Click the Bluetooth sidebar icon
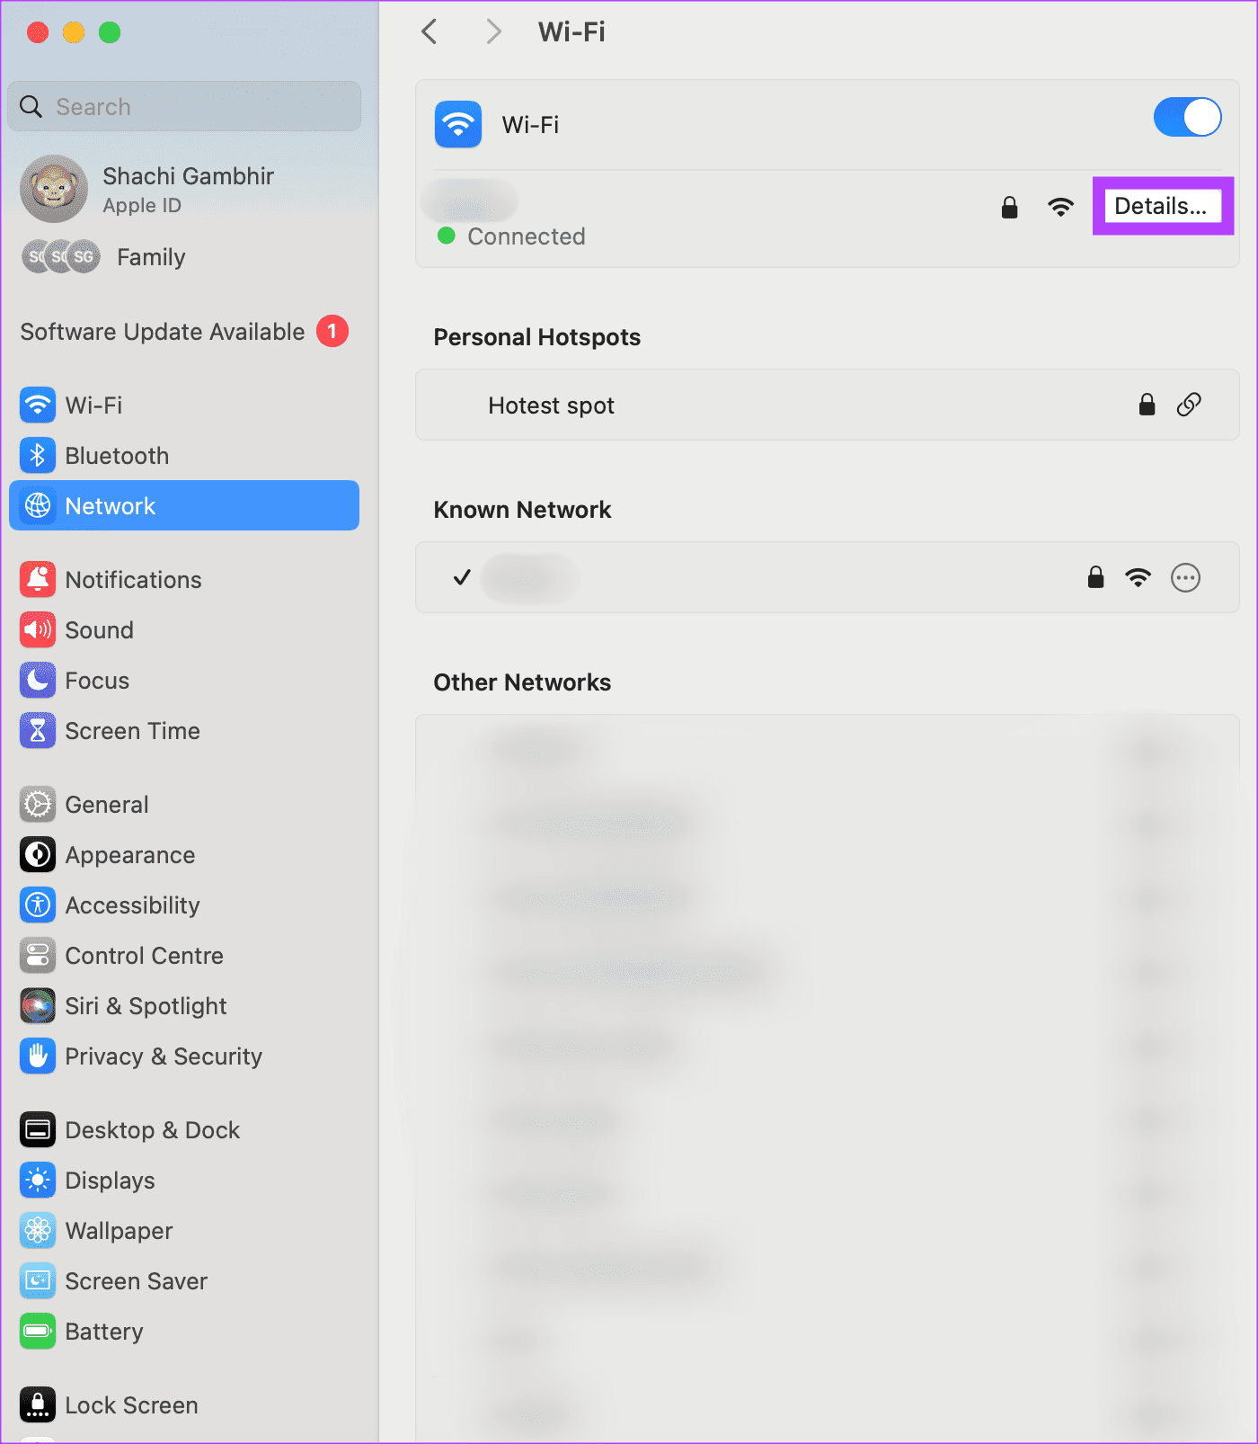 pos(38,456)
